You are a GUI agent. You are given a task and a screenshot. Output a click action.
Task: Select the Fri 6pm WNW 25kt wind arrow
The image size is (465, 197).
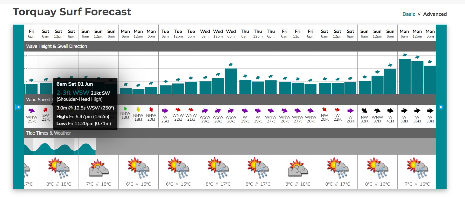[32, 111]
